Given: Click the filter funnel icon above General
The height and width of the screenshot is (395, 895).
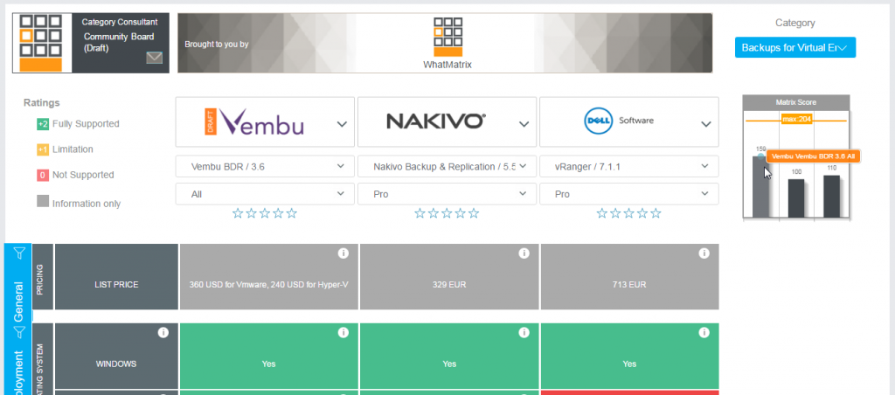Looking at the screenshot, I should click(x=19, y=253).
